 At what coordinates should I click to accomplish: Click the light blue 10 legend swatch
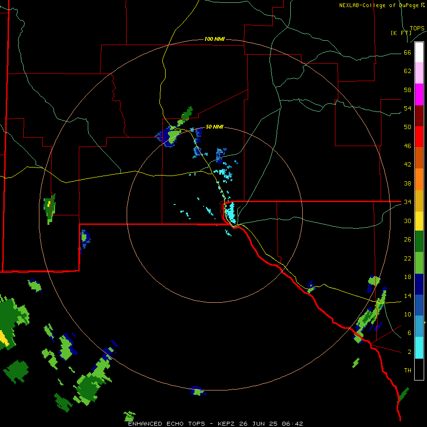419,326
